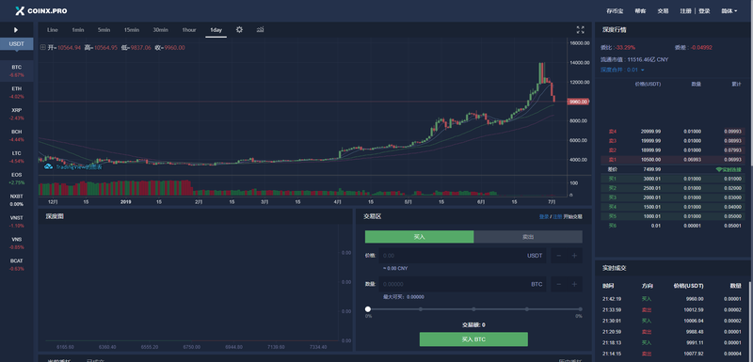Image resolution: width=753 pixels, height=362 pixels.
Task: Click the trade row at 21:42:19
Action: click(x=672, y=299)
